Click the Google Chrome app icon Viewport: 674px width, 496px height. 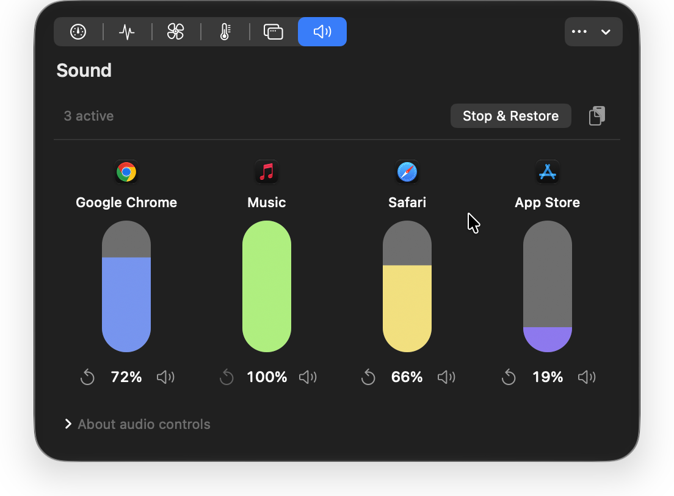pos(126,172)
